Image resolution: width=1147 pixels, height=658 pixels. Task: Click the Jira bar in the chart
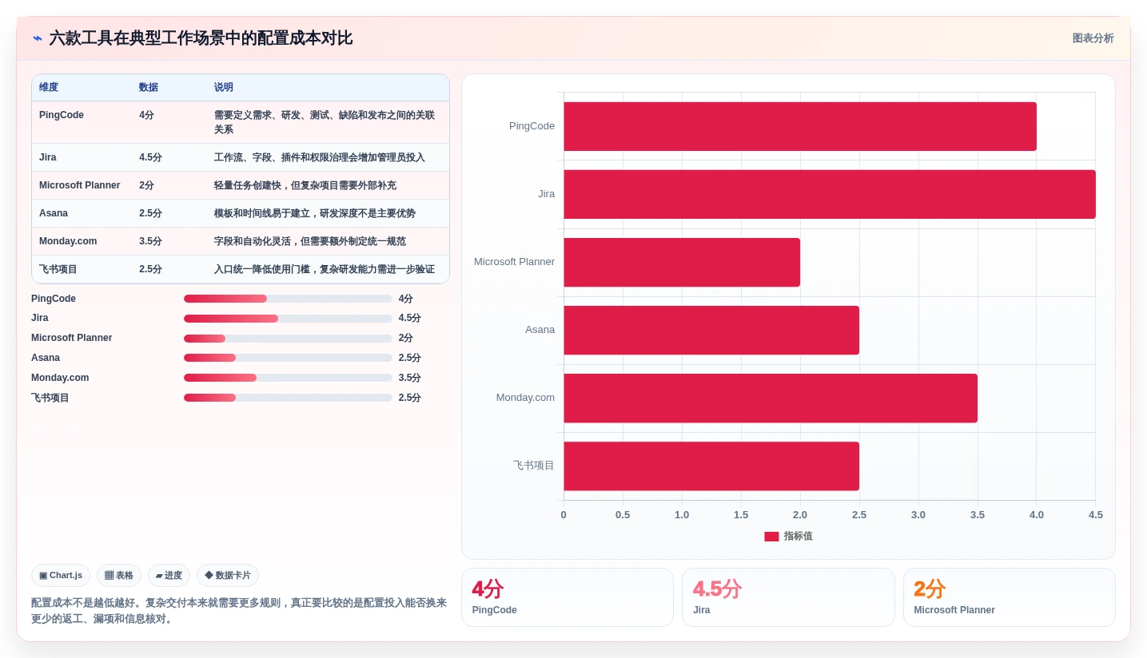pyautogui.click(x=830, y=194)
